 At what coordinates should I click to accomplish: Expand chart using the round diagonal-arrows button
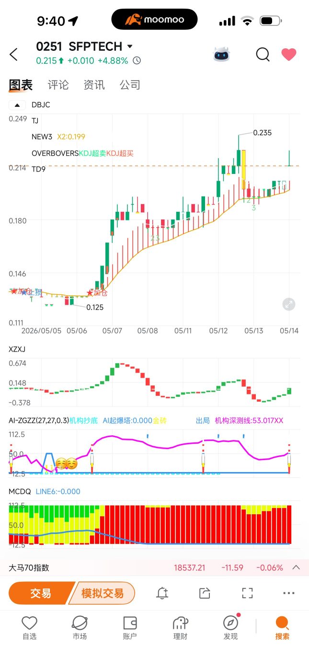[288, 304]
